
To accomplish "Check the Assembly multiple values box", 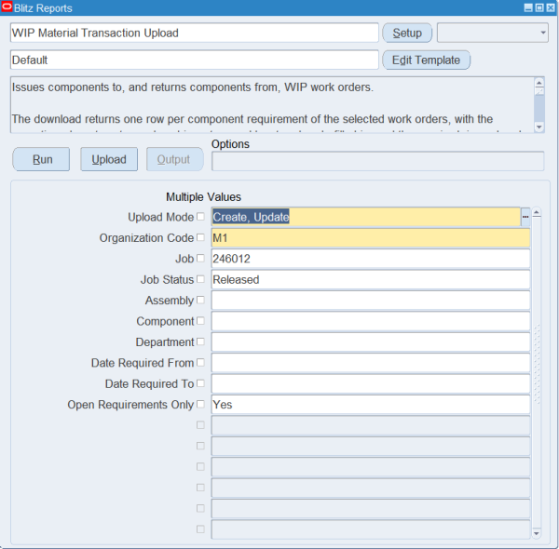I will coord(200,300).
